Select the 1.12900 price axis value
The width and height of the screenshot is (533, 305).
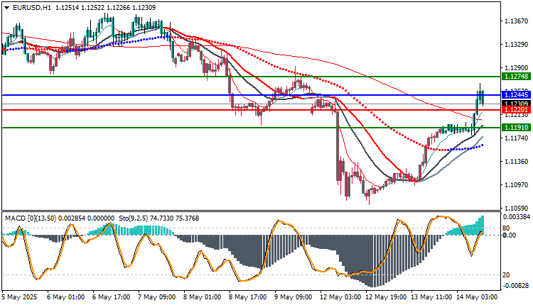tap(517, 68)
